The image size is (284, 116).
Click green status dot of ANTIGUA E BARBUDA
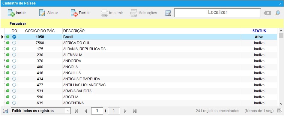coord(8,79)
